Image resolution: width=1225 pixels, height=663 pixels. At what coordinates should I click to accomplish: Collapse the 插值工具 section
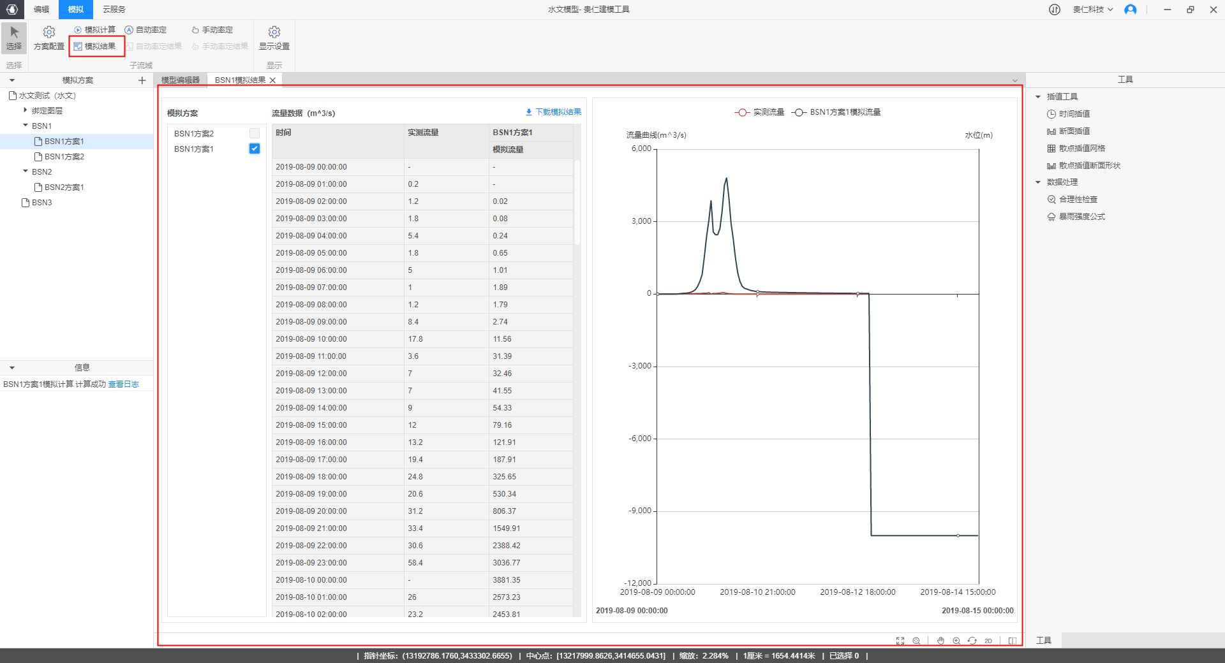pos(1038,97)
